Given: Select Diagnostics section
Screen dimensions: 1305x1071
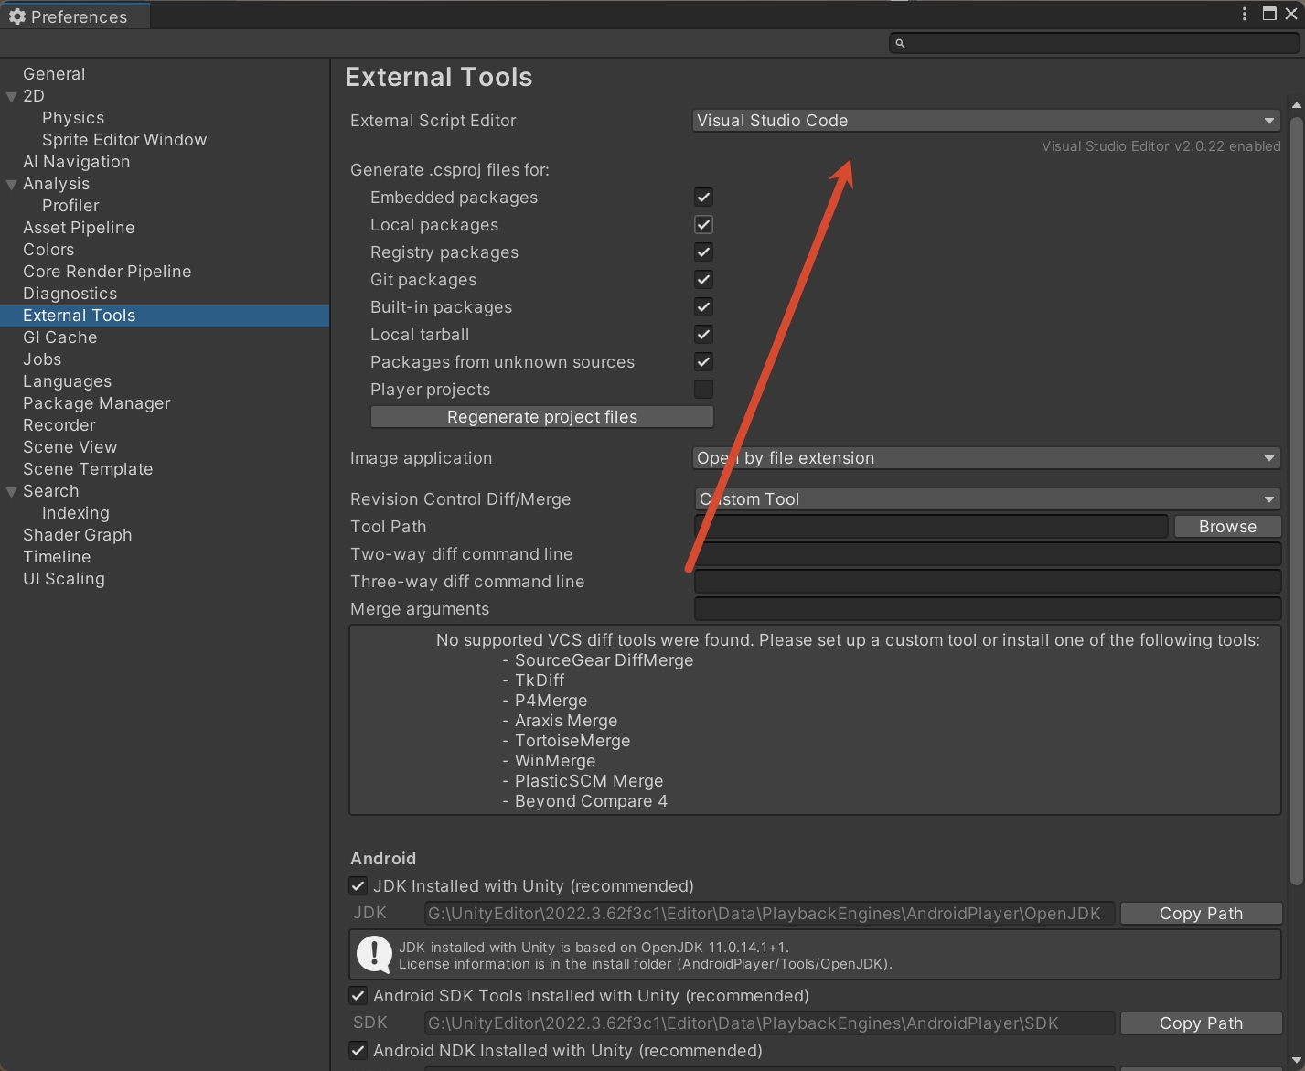Looking at the screenshot, I should 70,294.
